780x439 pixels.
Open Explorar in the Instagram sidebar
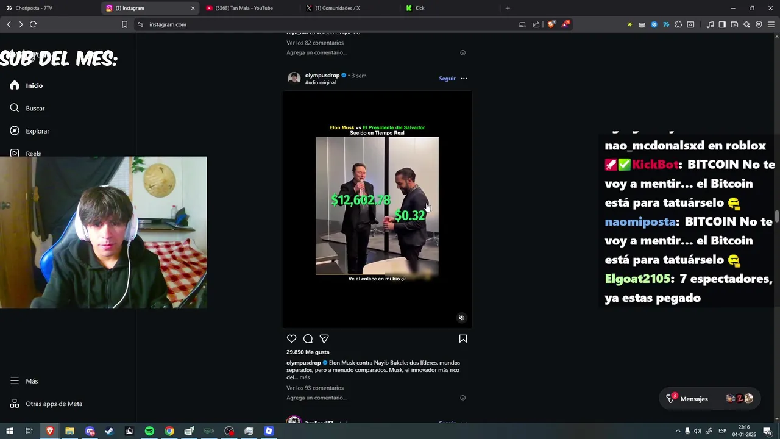[x=30, y=131]
